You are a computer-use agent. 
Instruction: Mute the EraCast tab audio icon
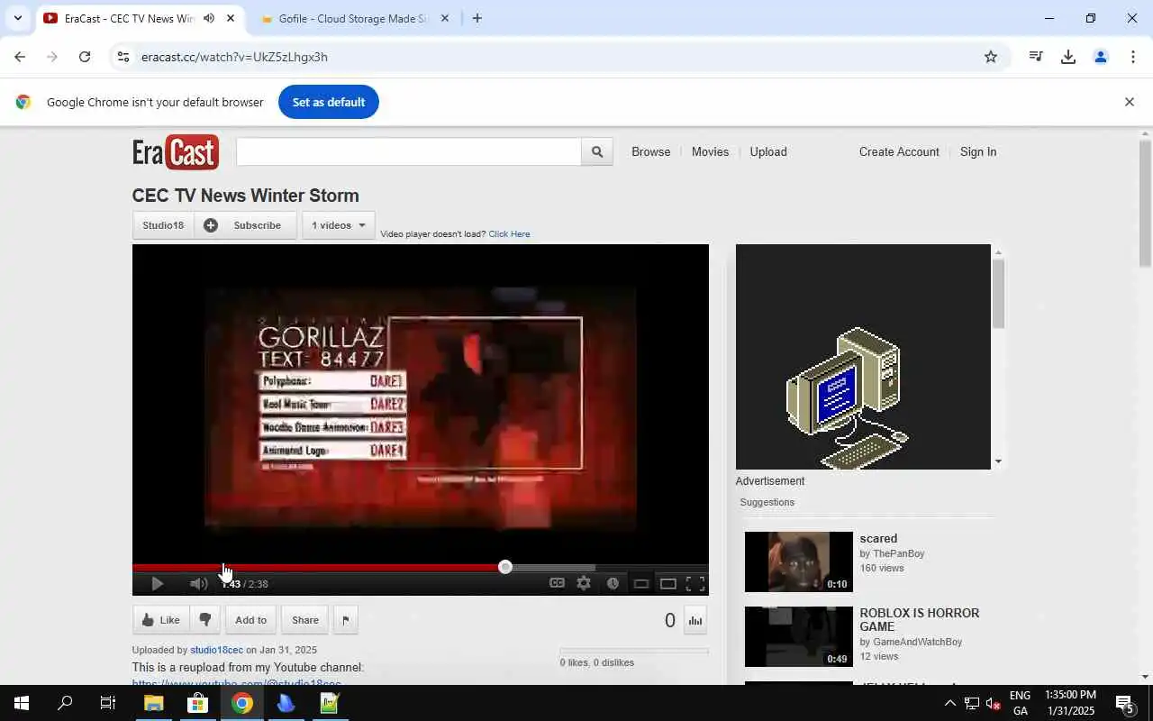(209, 18)
